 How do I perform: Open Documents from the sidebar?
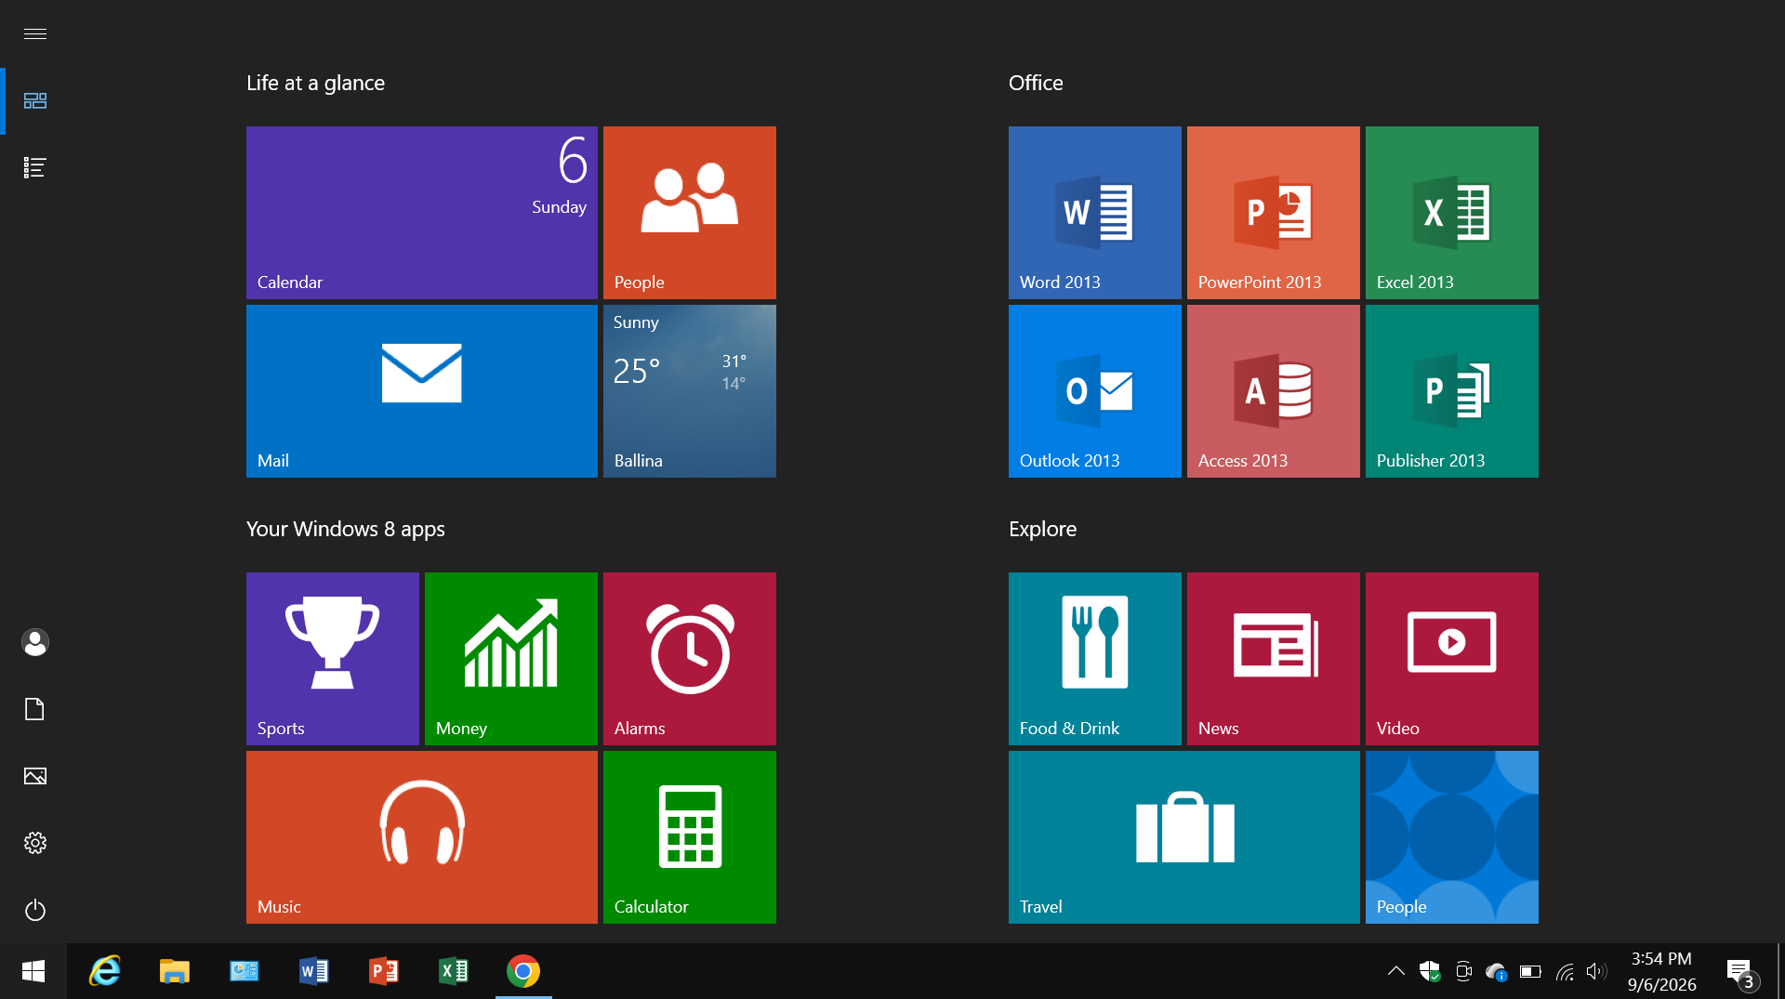coord(35,709)
